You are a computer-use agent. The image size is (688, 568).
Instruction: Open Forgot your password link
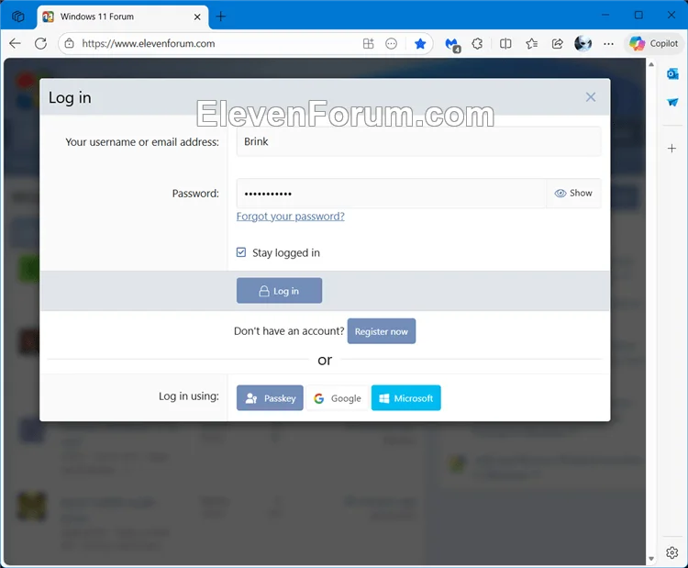(291, 217)
